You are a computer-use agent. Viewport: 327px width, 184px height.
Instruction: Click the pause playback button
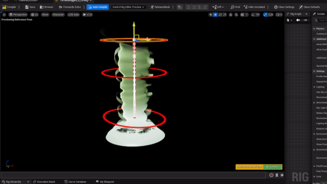point(277,175)
